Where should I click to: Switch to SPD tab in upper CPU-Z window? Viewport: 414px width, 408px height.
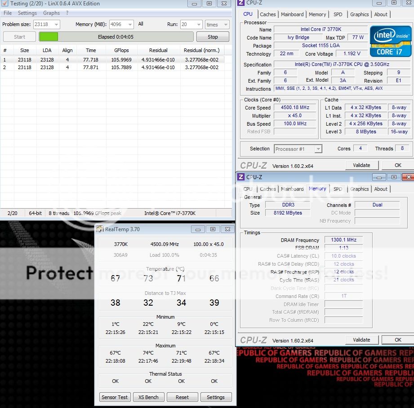pos(338,14)
